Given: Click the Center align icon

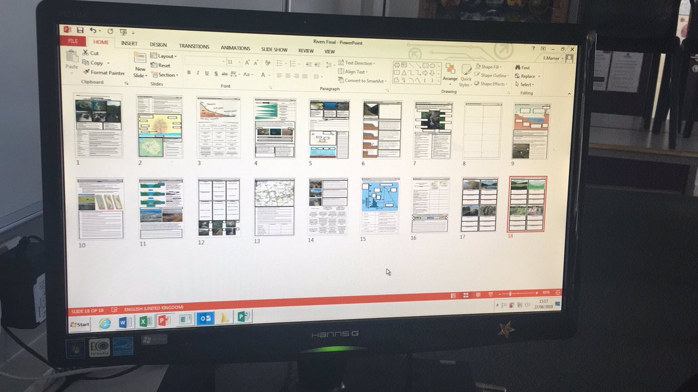Looking at the screenshot, I should (287, 75).
